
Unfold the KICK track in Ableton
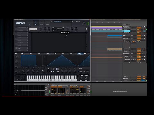click(x=123, y=36)
